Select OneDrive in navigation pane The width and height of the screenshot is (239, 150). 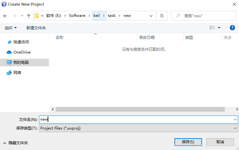(x=19, y=52)
